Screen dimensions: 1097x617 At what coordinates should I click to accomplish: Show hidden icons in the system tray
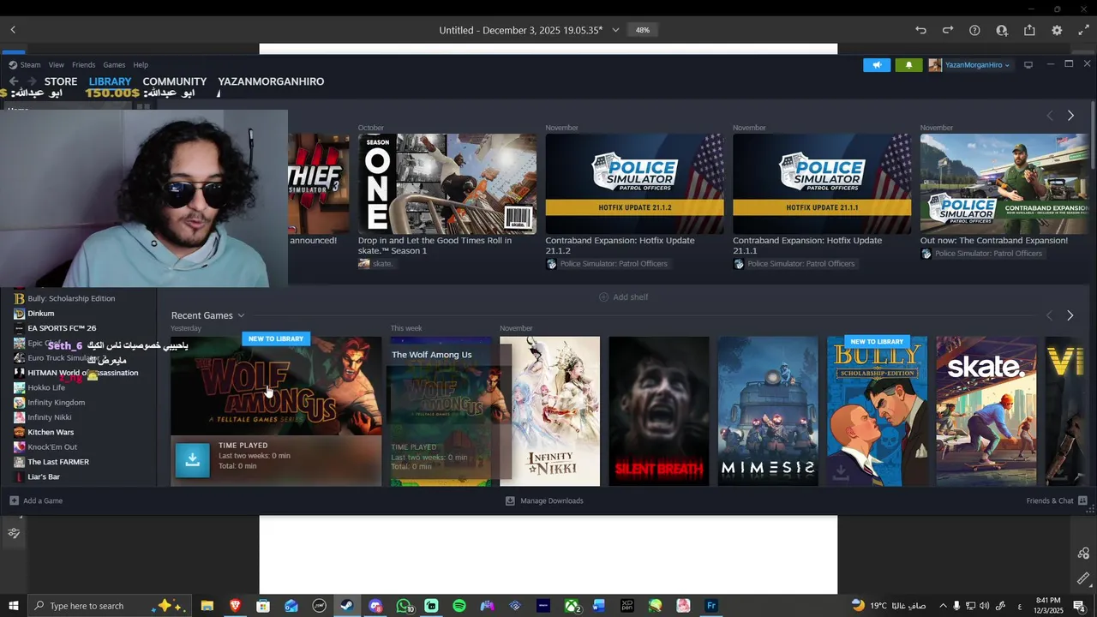pos(943,606)
